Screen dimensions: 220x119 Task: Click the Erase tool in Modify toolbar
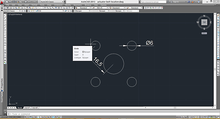(x=218, y=15)
